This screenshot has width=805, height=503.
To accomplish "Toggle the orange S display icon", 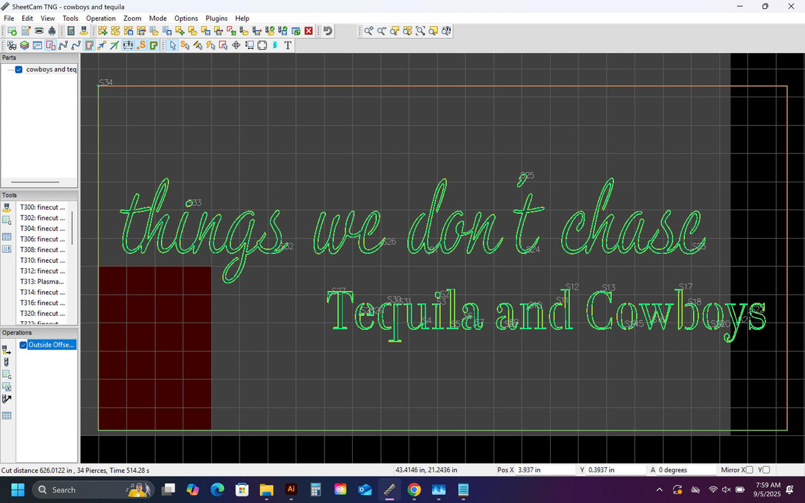I will tap(140, 45).
